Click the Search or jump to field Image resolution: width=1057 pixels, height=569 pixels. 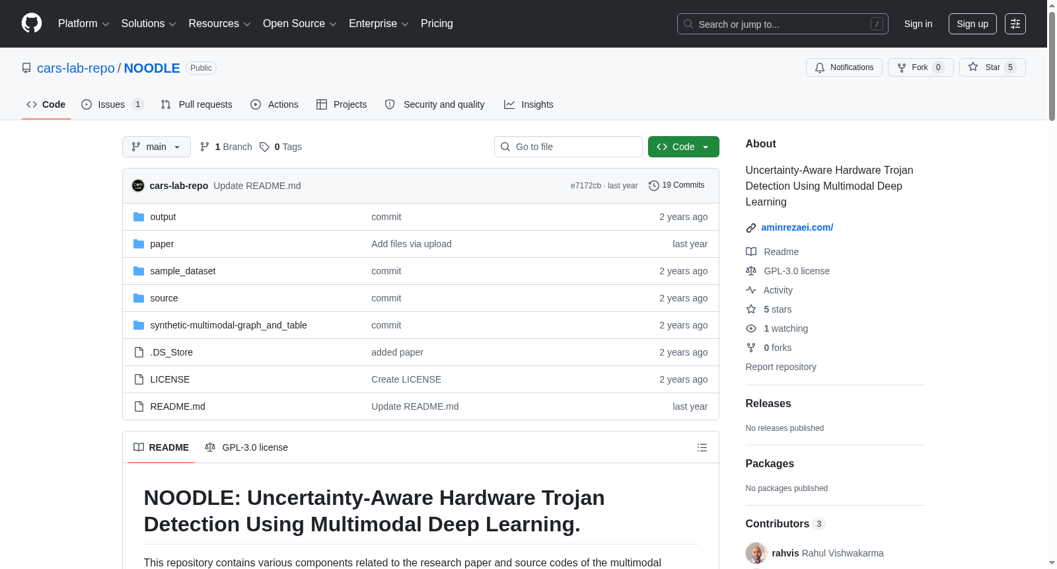(x=783, y=24)
